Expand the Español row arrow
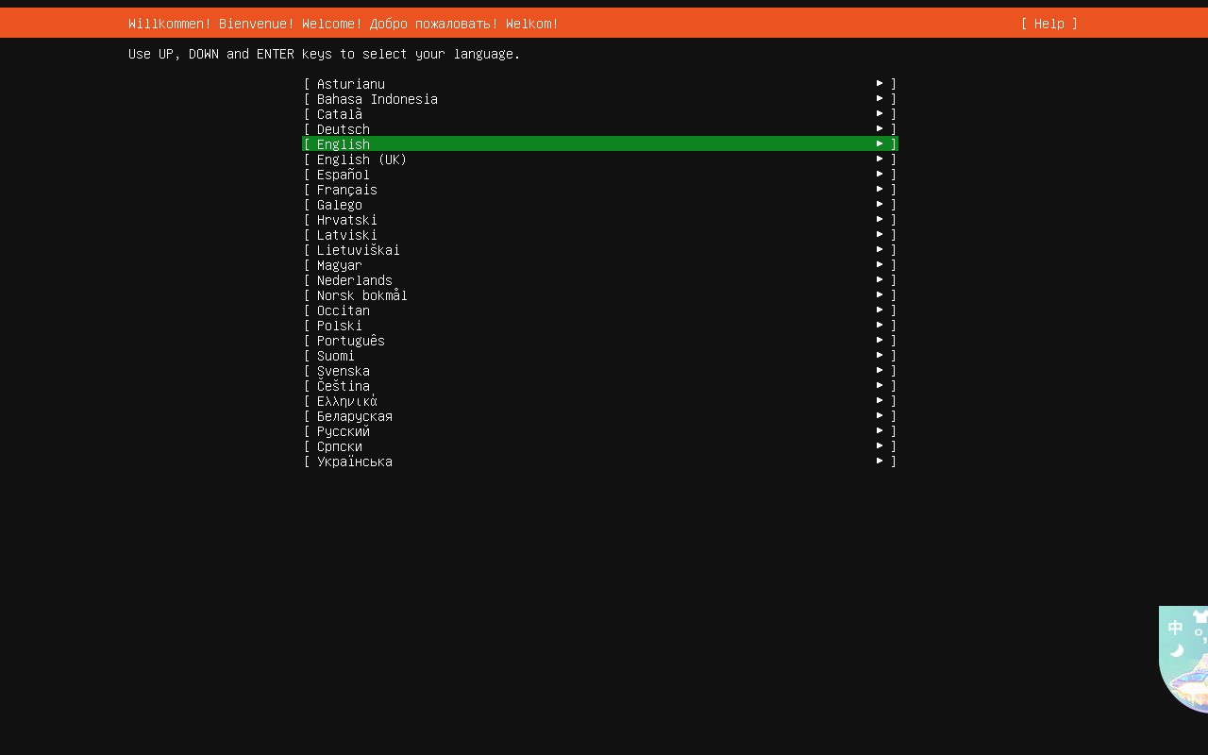The image size is (1208, 755). tap(880, 174)
